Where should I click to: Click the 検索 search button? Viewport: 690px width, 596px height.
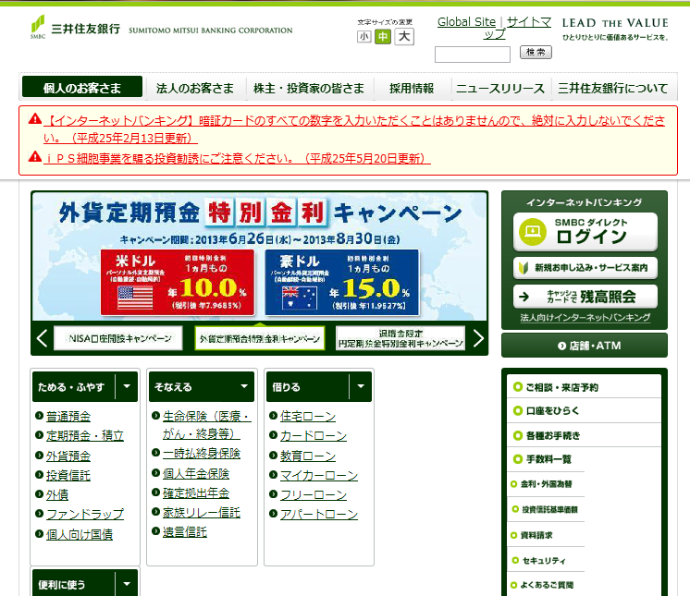point(536,53)
